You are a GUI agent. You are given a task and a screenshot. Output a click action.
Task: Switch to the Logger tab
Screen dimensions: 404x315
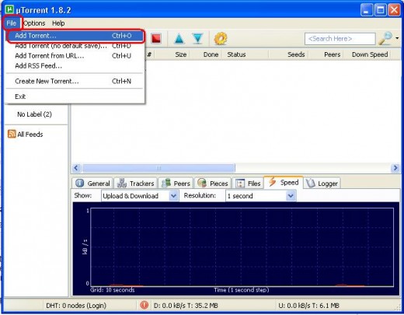(x=322, y=184)
